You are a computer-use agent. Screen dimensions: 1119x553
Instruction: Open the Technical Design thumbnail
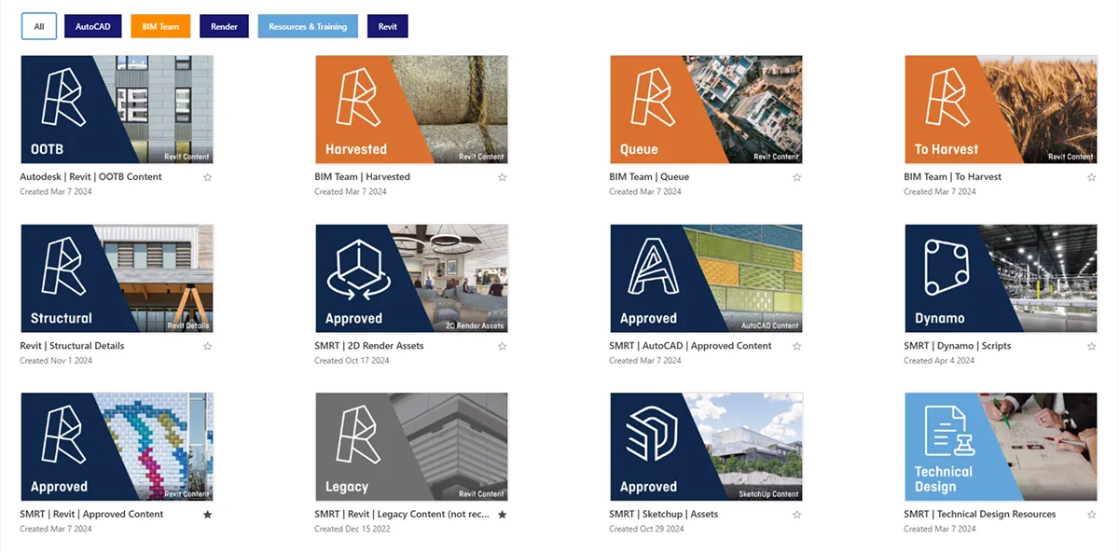click(1001, 447)
